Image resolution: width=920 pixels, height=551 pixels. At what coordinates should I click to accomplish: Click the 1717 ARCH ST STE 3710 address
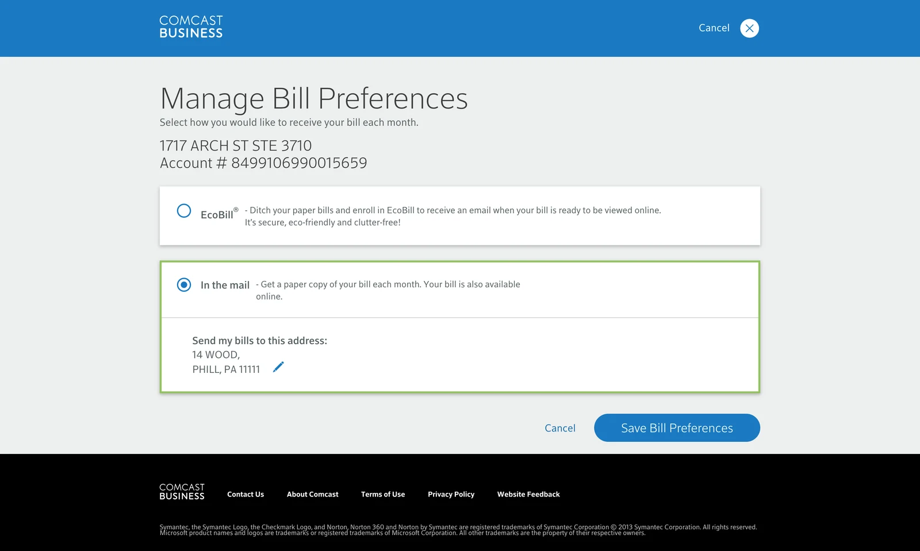(236, 146)
